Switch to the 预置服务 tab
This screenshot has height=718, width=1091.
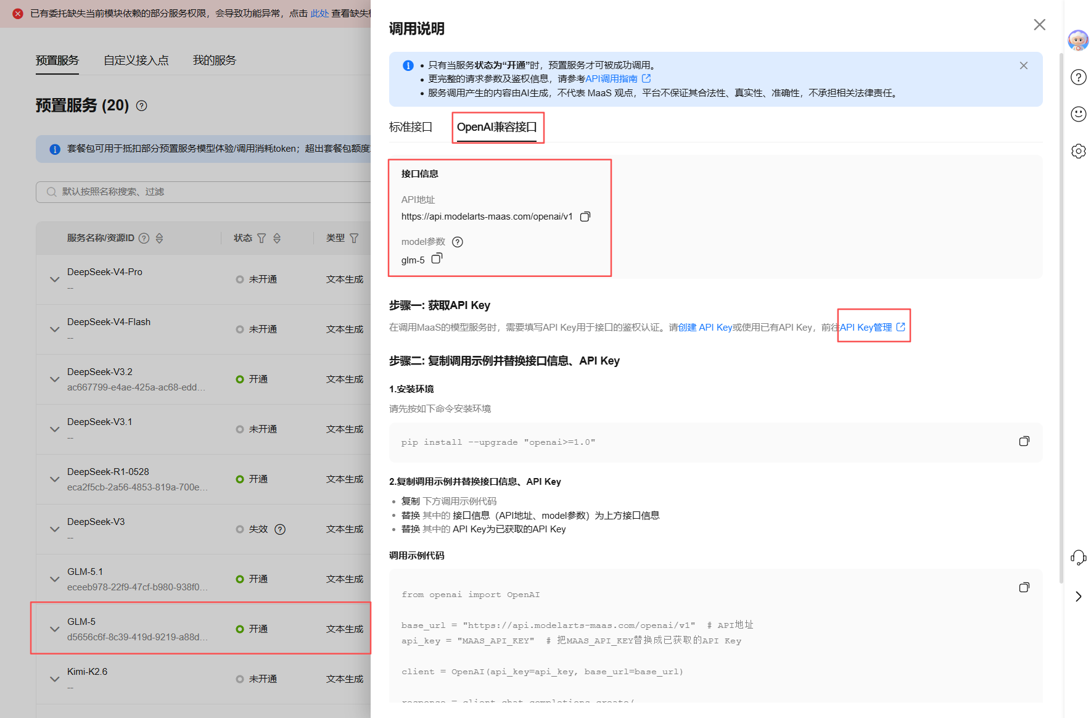57,60
